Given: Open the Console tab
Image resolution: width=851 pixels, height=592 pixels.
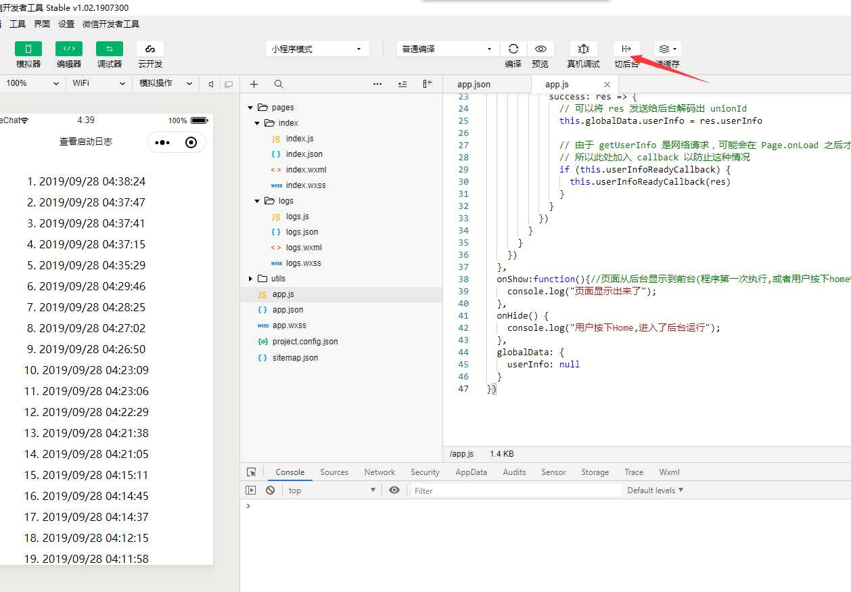Looking at the screenshot, I should pos(290,472).
